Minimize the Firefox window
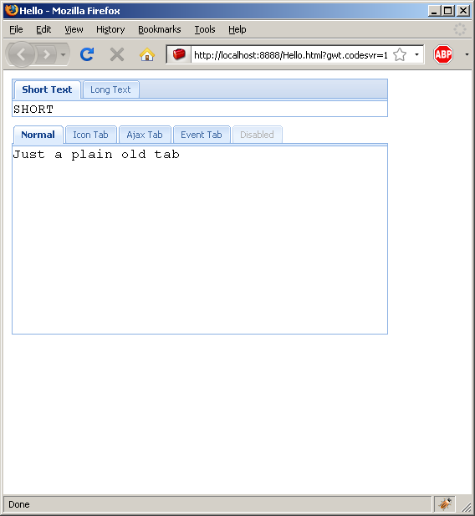The height and width of the screenshot is (516, 475). (434, 11)
